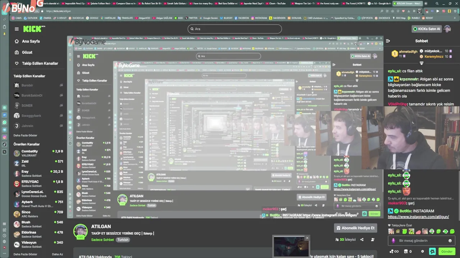Expand Daha Fazla Göster under recommended channels
This screenshot has height=258, width=460.
coord(26,254)
